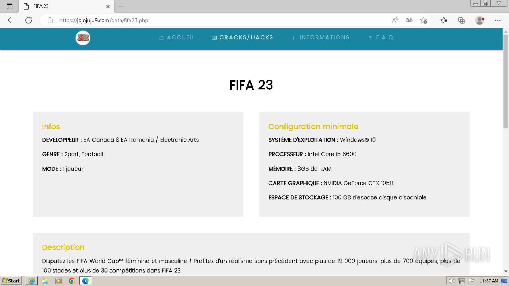Click the ESPACE DE STOCKAGE 100 GB line
509x286 pixels.
pyautogui.click(x=348, y=197)
